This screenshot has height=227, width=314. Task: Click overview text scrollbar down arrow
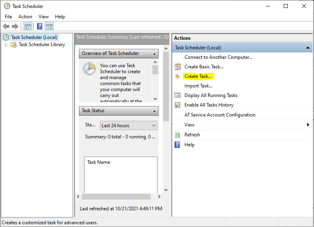[155, 99]
